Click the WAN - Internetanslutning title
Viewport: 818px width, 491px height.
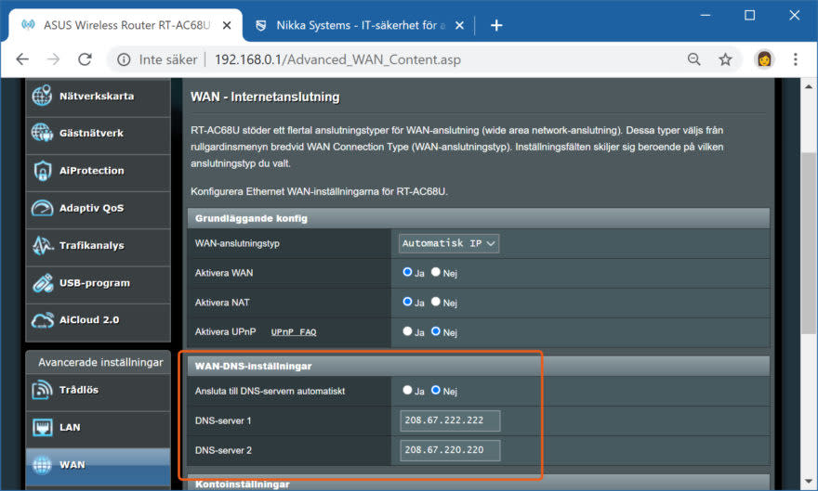click(265, 97)
